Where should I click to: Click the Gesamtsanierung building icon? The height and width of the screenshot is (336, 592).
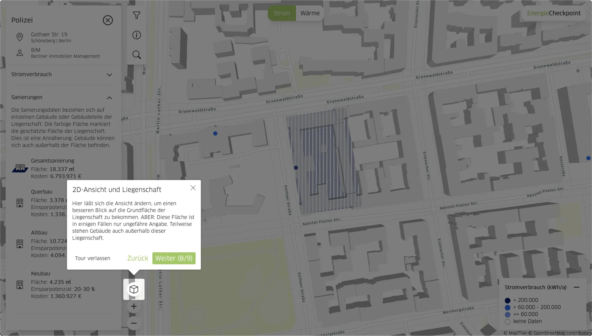20,168
